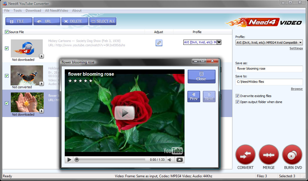
Task: Click the 0:00 / 1:33 time display
Action: [x=157, y=160]
